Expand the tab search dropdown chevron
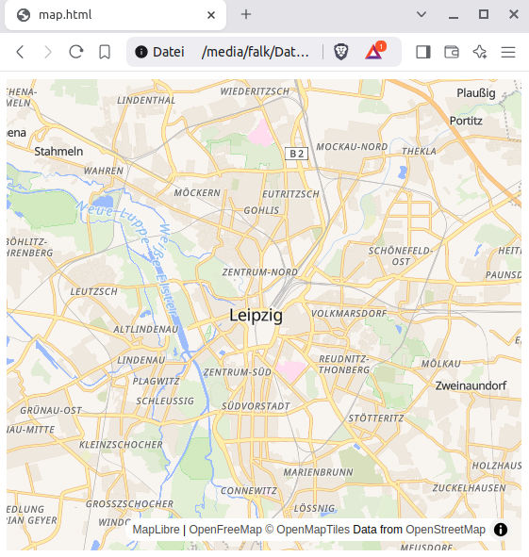Screen dimensions: 529x557 [422, 14]
